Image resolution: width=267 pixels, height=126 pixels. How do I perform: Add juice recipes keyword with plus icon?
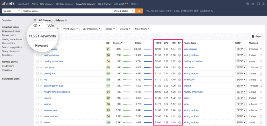click(41, 110)
